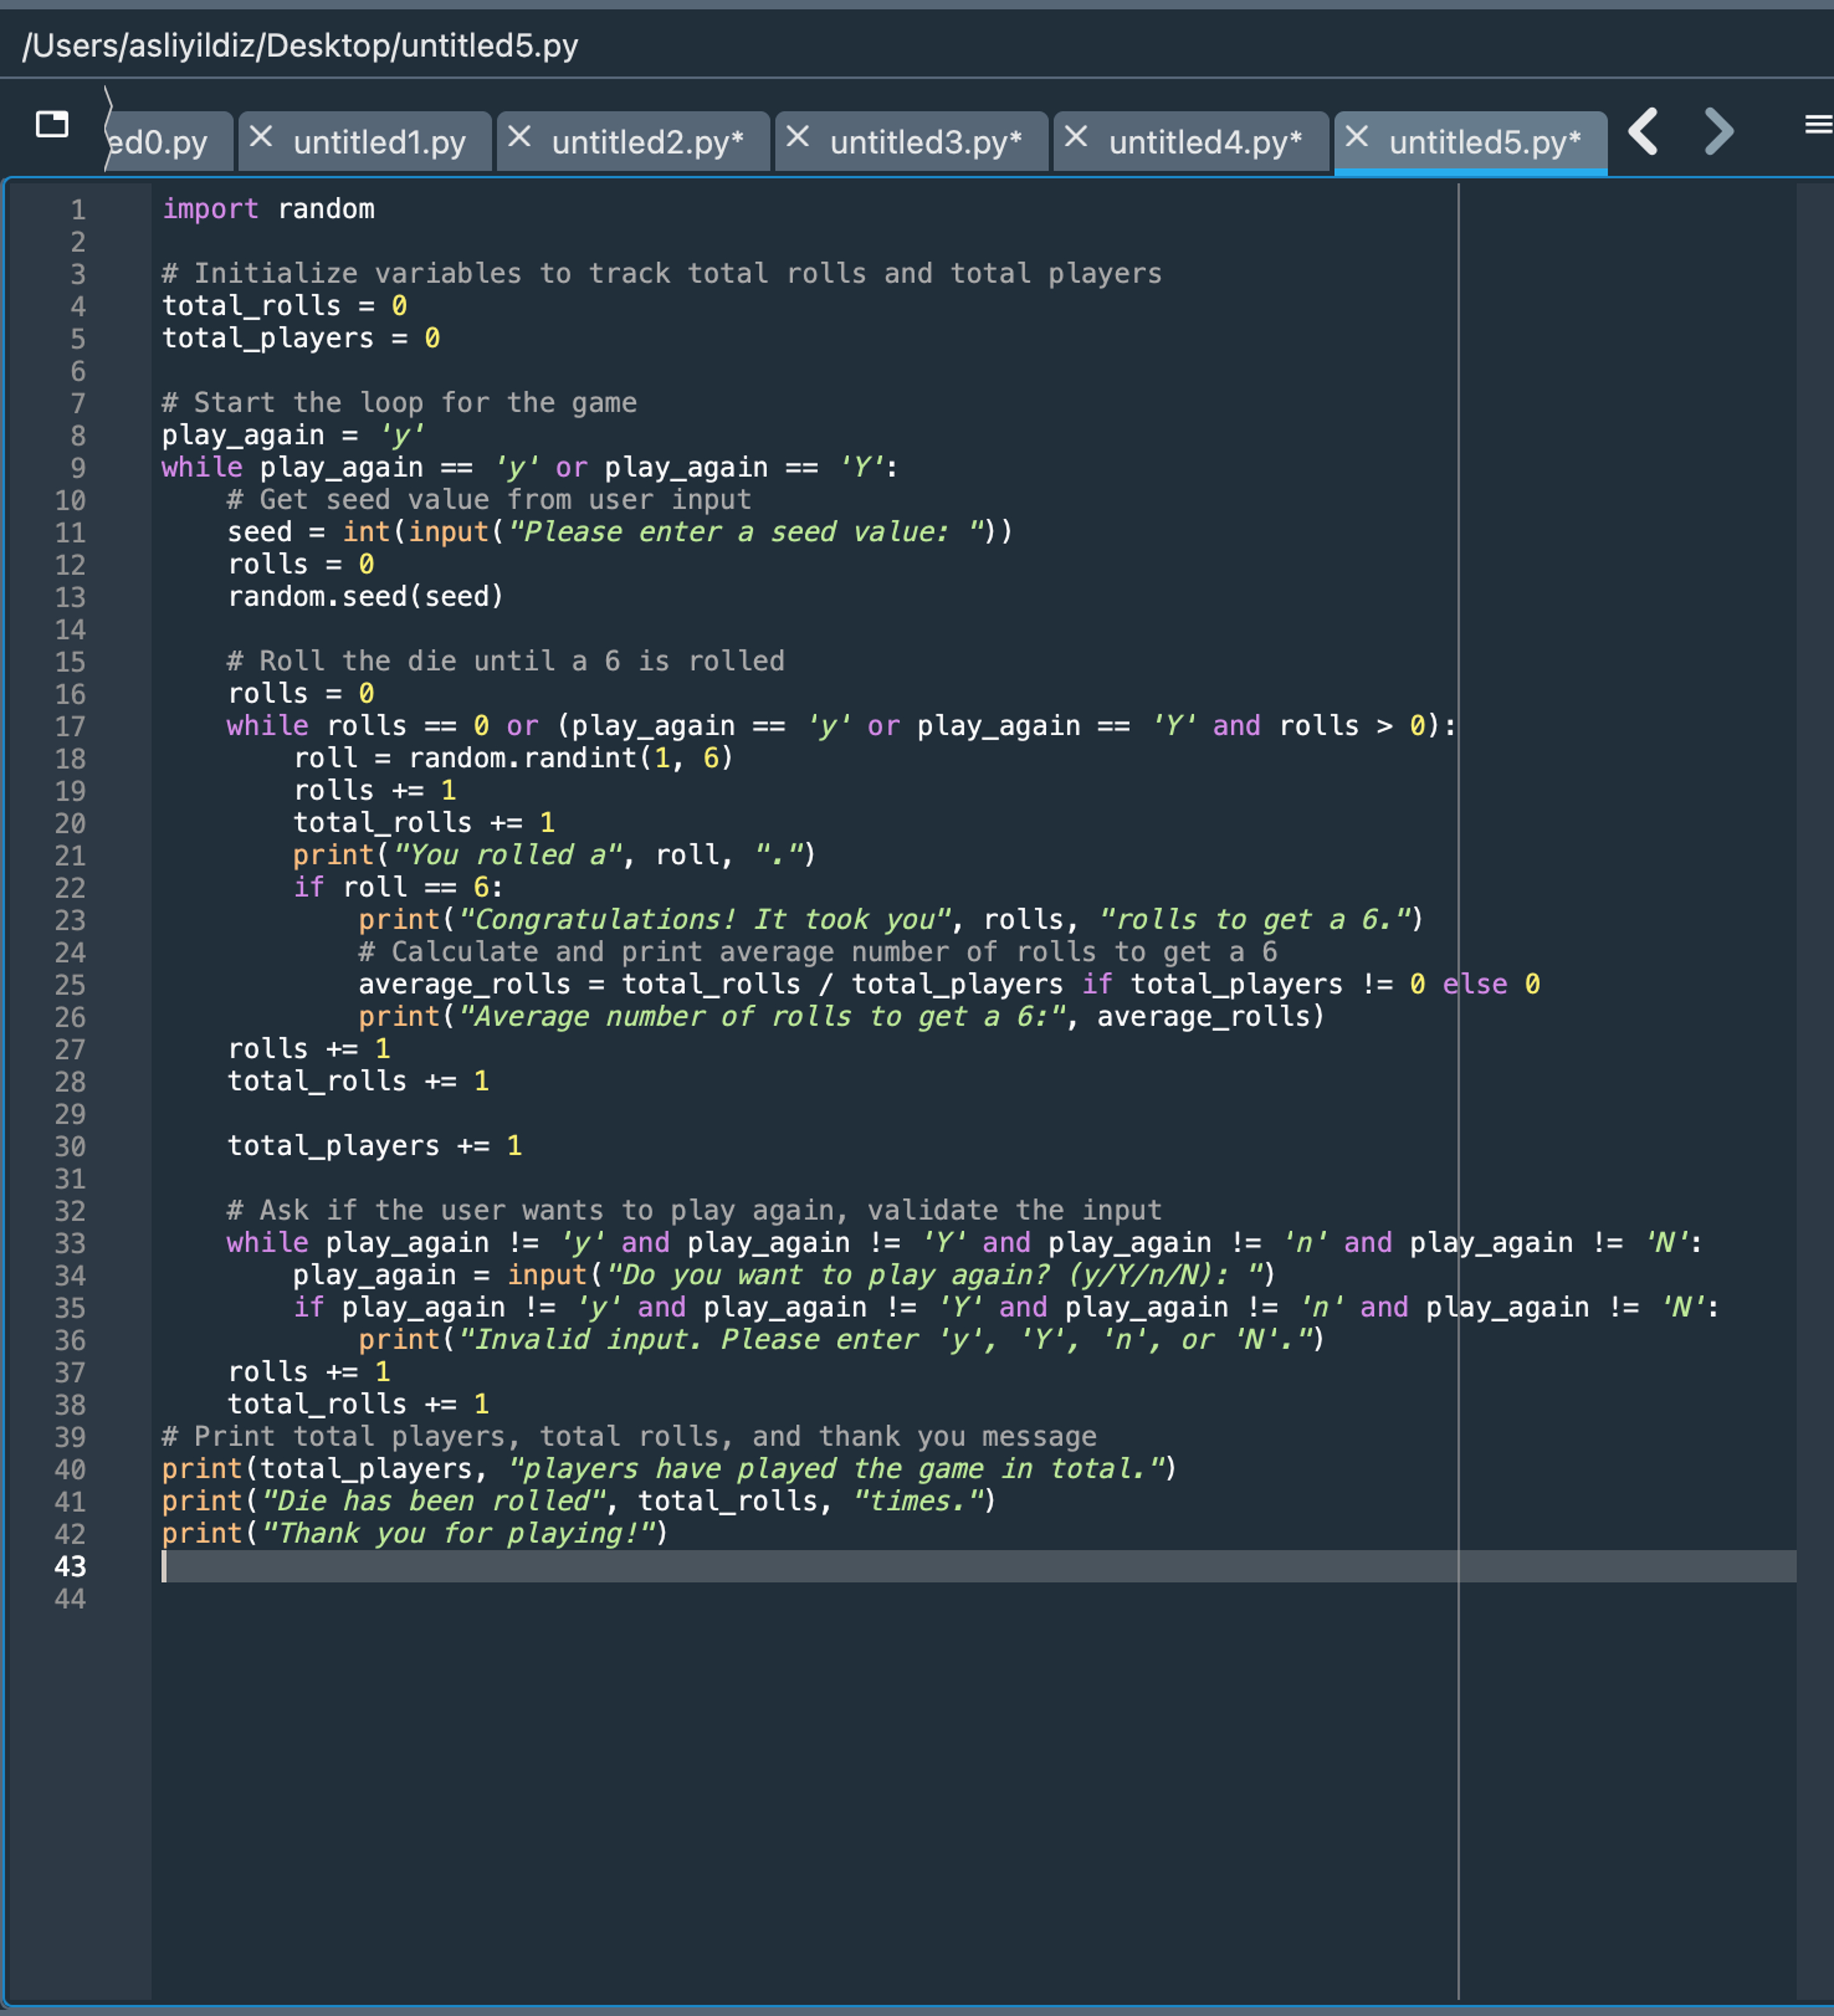
Task: Open the editor options hamburger menu
Action: pyautogui.click(x=1817, y=125)
